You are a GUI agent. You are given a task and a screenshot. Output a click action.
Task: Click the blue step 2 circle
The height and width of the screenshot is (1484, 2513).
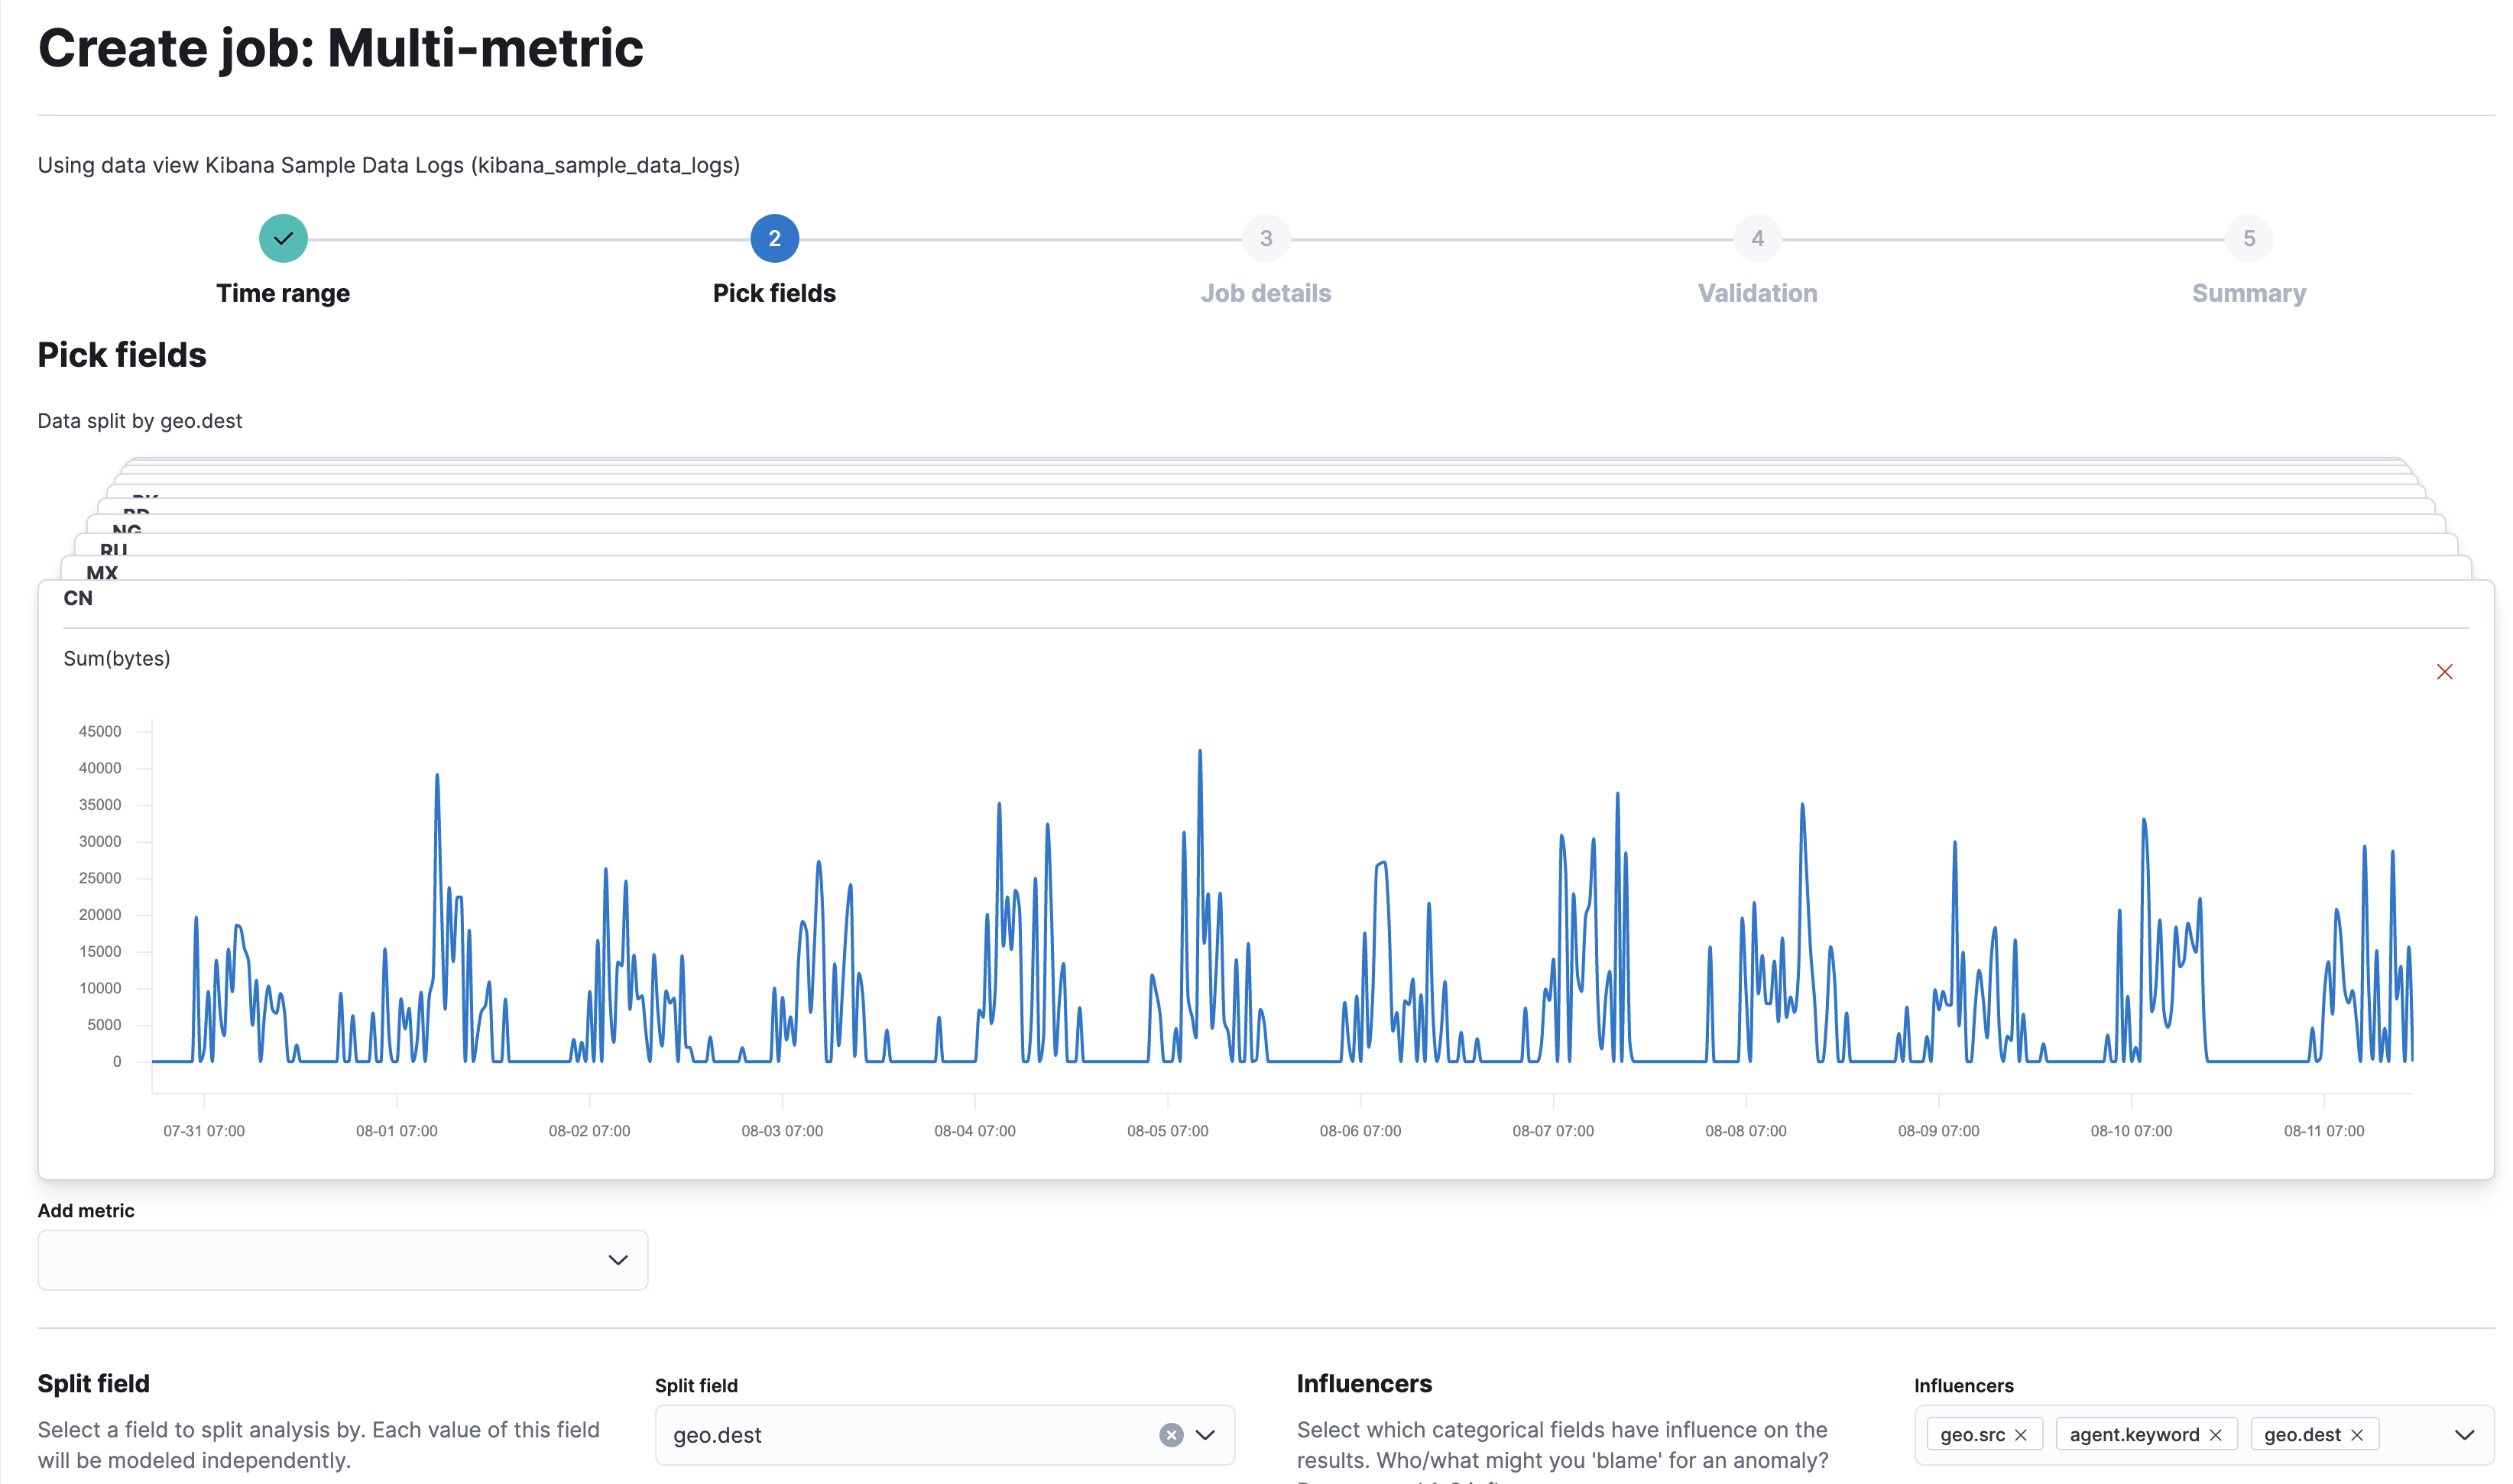click(x=774, y=238)
